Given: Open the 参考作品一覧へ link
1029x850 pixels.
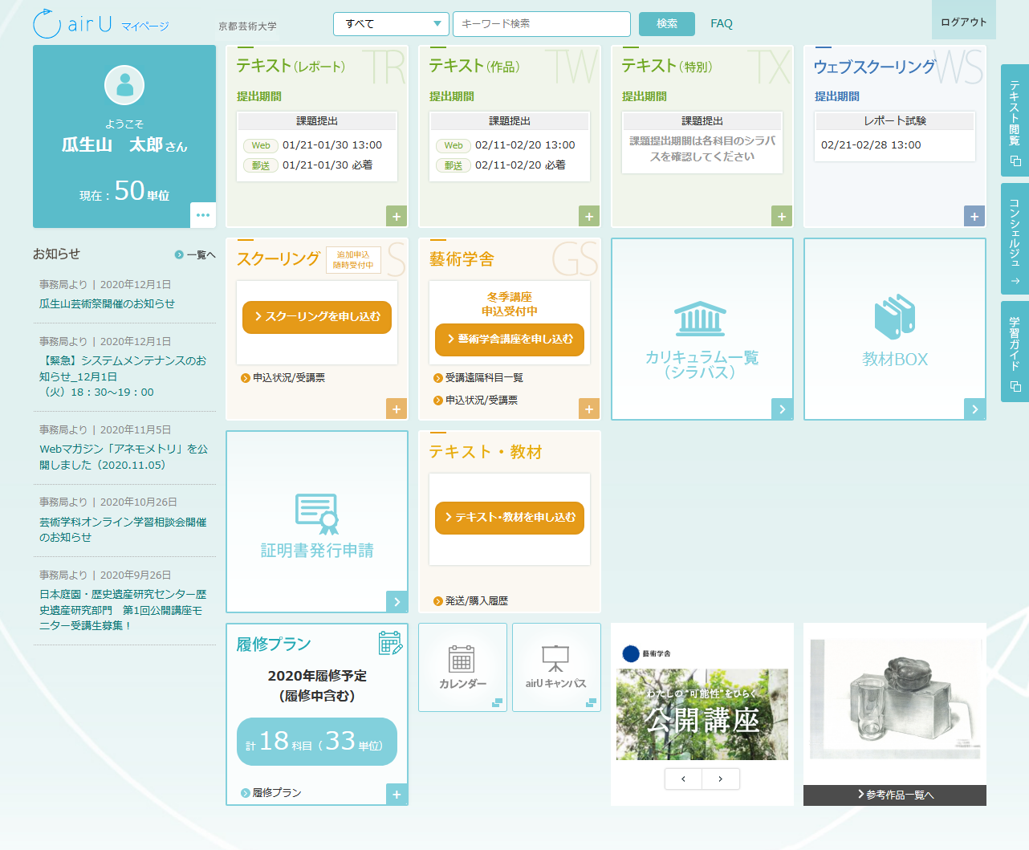Looking at the screenshot, I should (x=895, y=795).
